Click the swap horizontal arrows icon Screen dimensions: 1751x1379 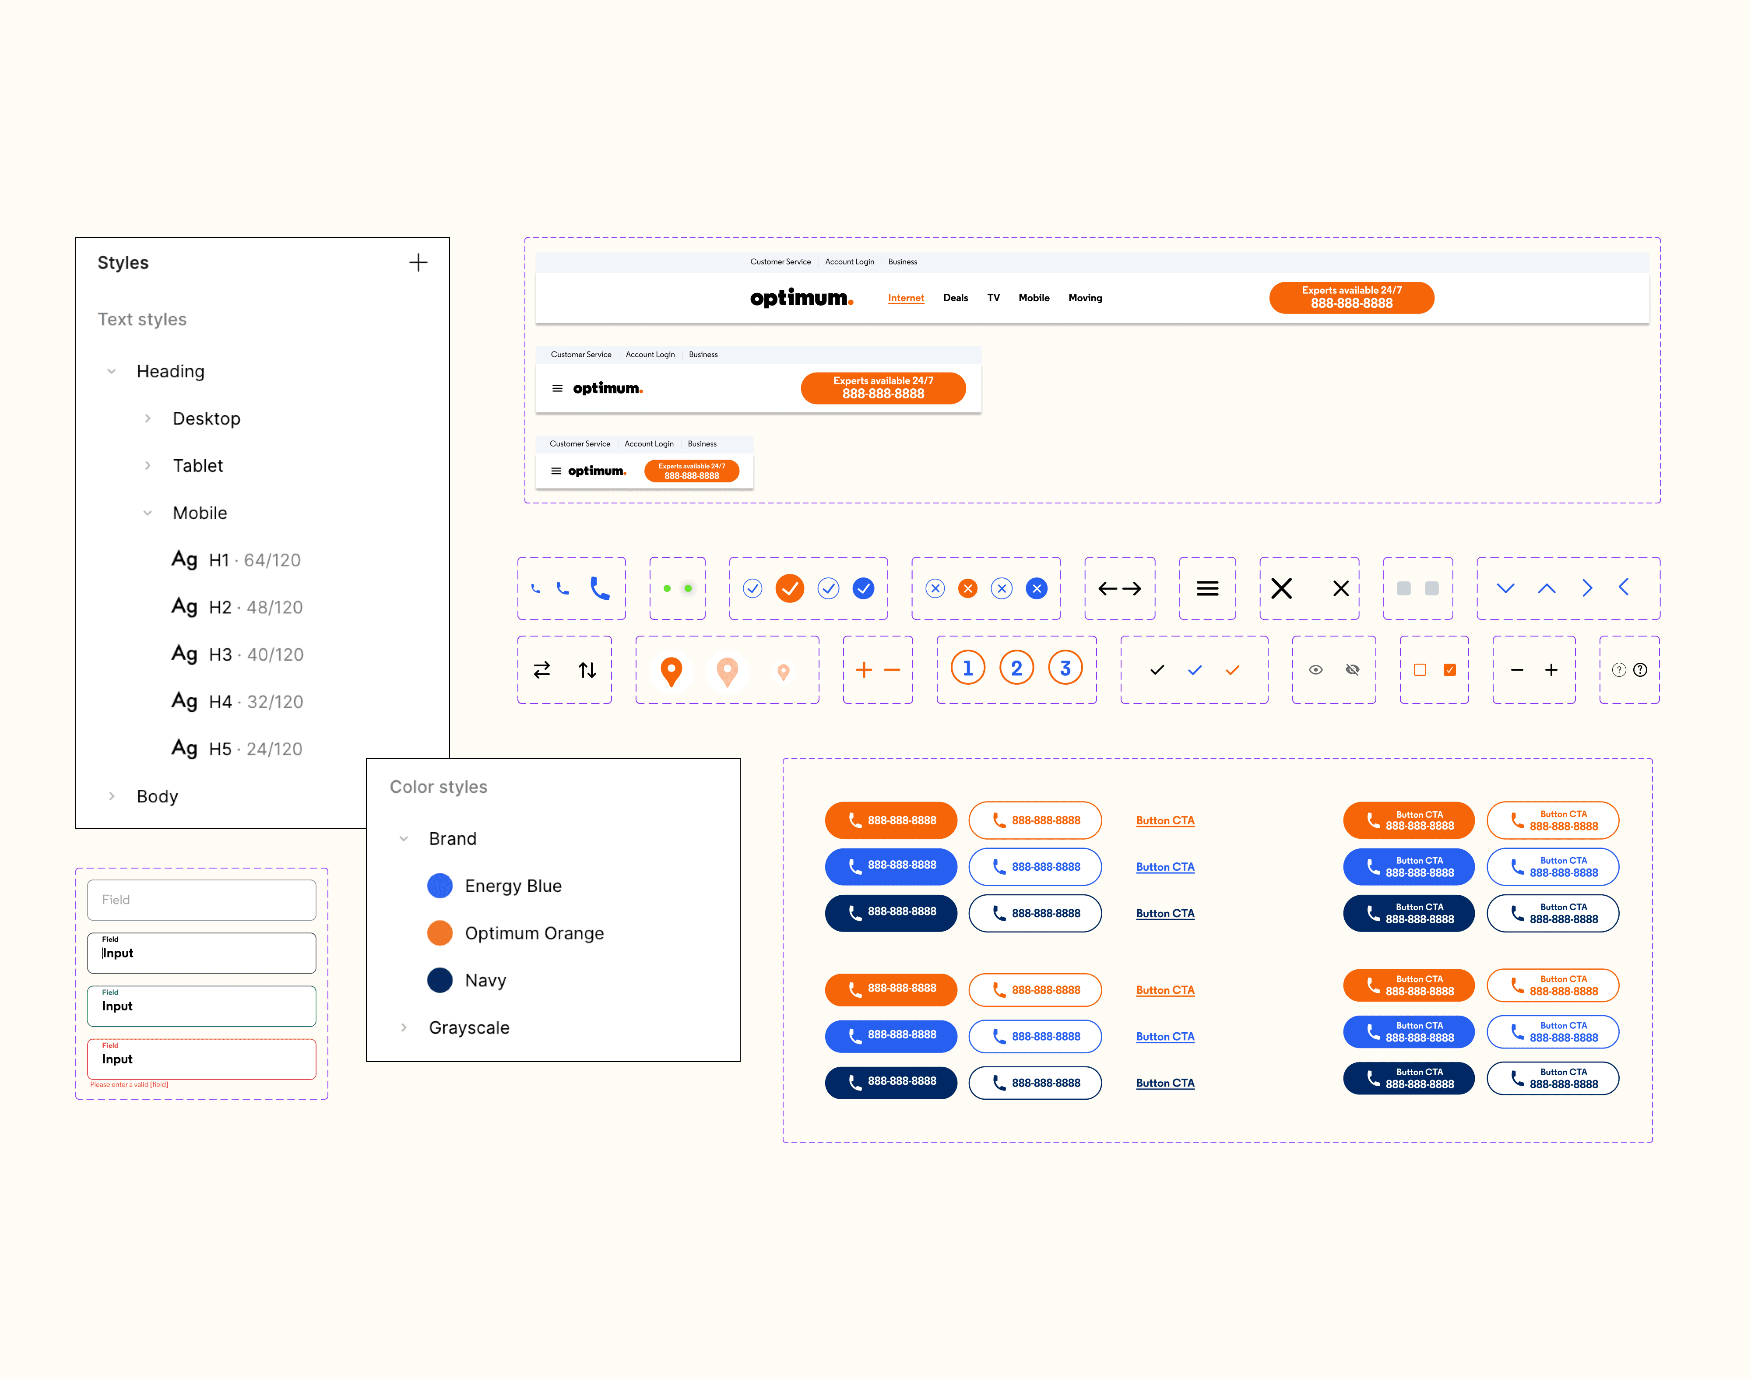541,670
